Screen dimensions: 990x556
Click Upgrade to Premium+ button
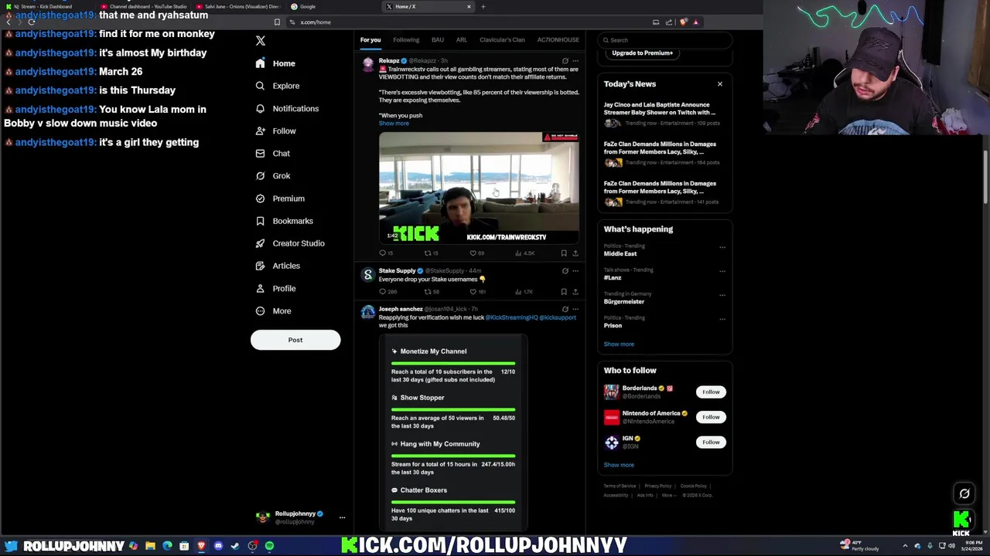[x=642, y=53]
